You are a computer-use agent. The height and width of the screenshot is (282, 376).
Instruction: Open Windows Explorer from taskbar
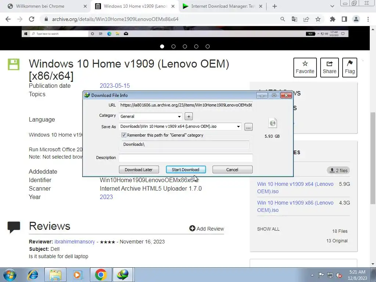tap(55, 275)
